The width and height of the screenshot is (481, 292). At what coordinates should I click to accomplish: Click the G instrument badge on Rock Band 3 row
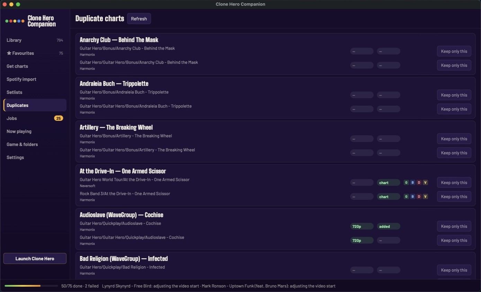[406, 196]
